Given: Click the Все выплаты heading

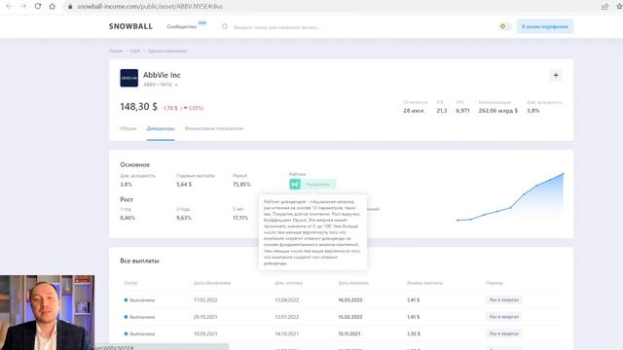Looking at the screenshot, I should (x=139, y=261).
